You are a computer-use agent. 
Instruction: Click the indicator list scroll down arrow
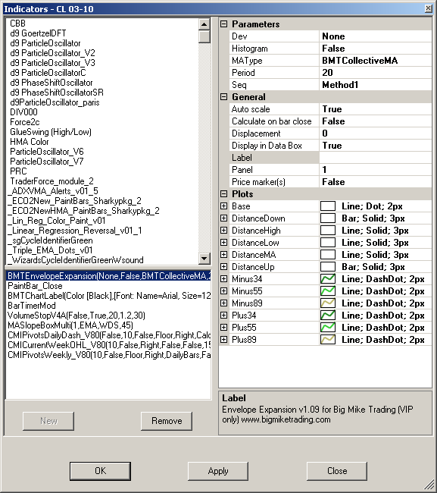tap(204, 259)
